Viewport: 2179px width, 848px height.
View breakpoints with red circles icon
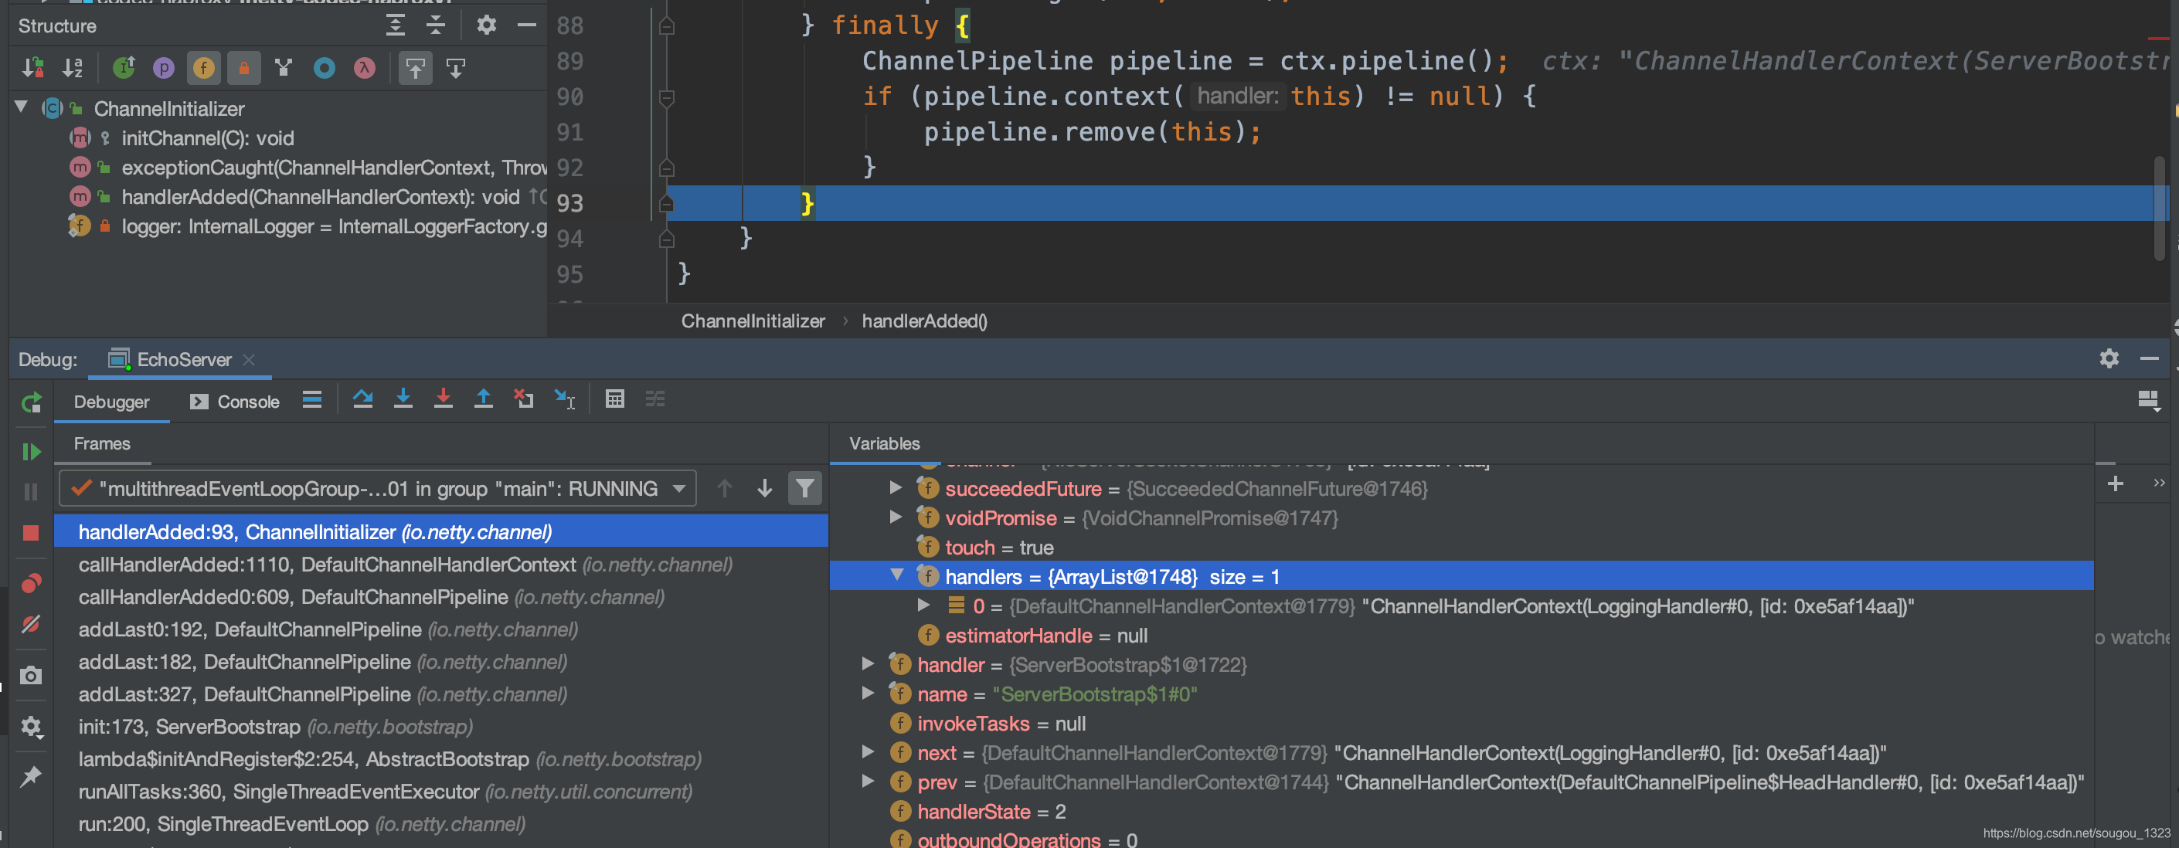[x=32, y=583]
